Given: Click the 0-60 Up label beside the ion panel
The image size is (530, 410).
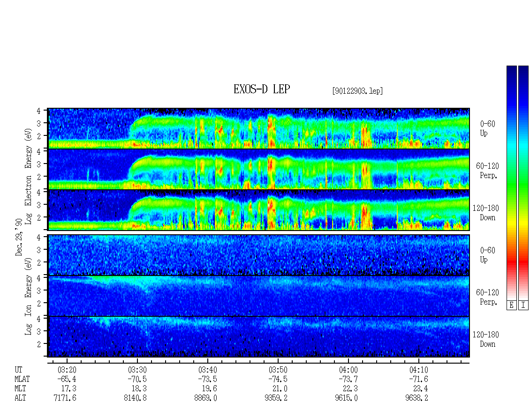Looking at the screenshot, I should point(487,255).
